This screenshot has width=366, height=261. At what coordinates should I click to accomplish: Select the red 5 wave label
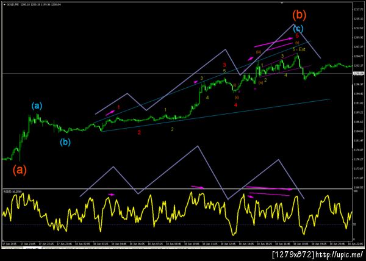pos(297,36)
